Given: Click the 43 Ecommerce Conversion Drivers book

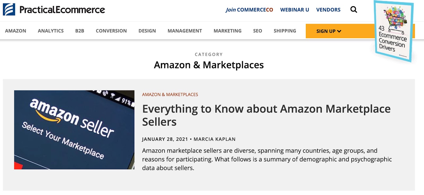Looking at the screenshot, I should tap(393, 32).
